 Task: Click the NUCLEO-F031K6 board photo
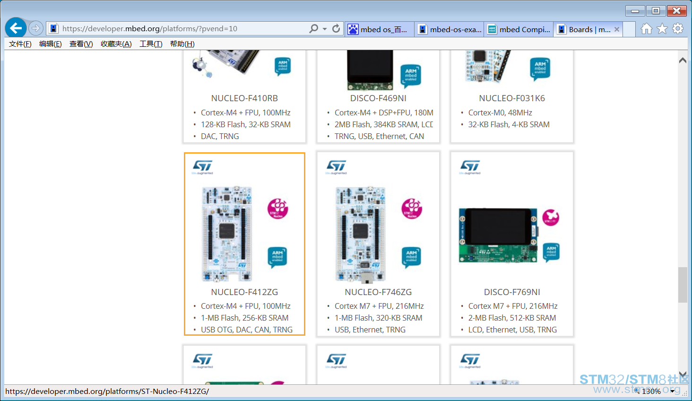tap(488, 66)
